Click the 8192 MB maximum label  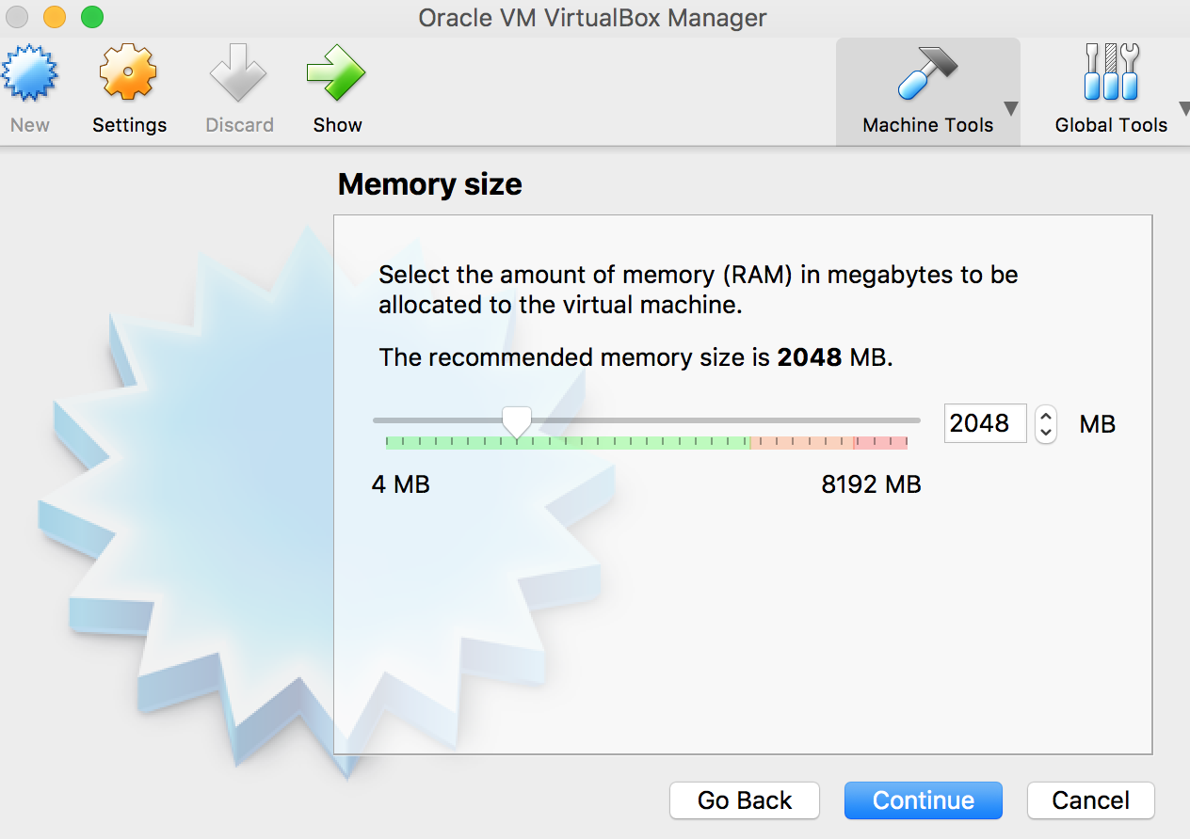tap(871, 484)
